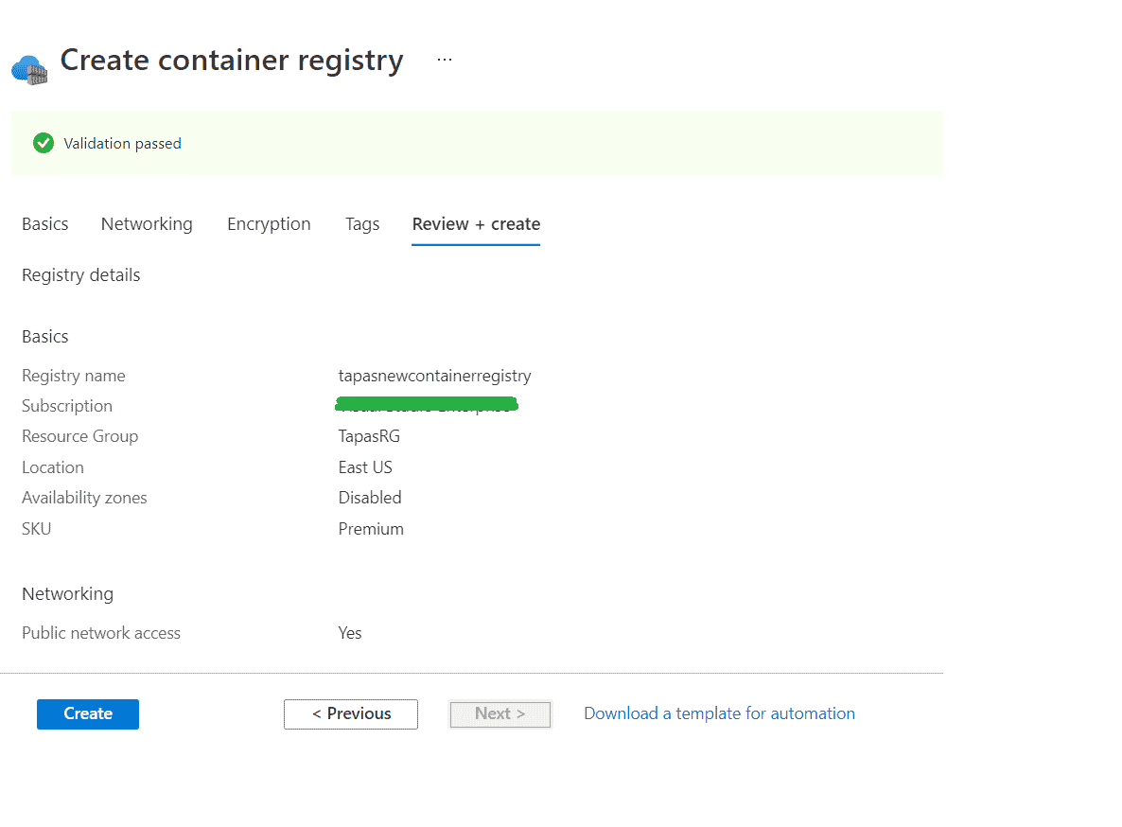Switch to the Basics tab
Viewport: 1122px width, 827px height.
pyautogui.click(x=44, y=223)
